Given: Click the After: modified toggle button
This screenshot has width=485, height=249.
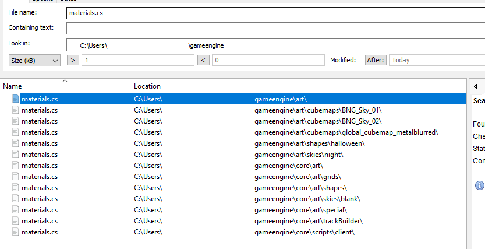Looking at the screenshot, I should 376,60.
